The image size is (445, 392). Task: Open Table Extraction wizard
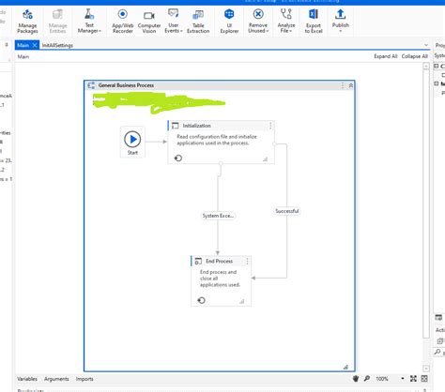198,22
